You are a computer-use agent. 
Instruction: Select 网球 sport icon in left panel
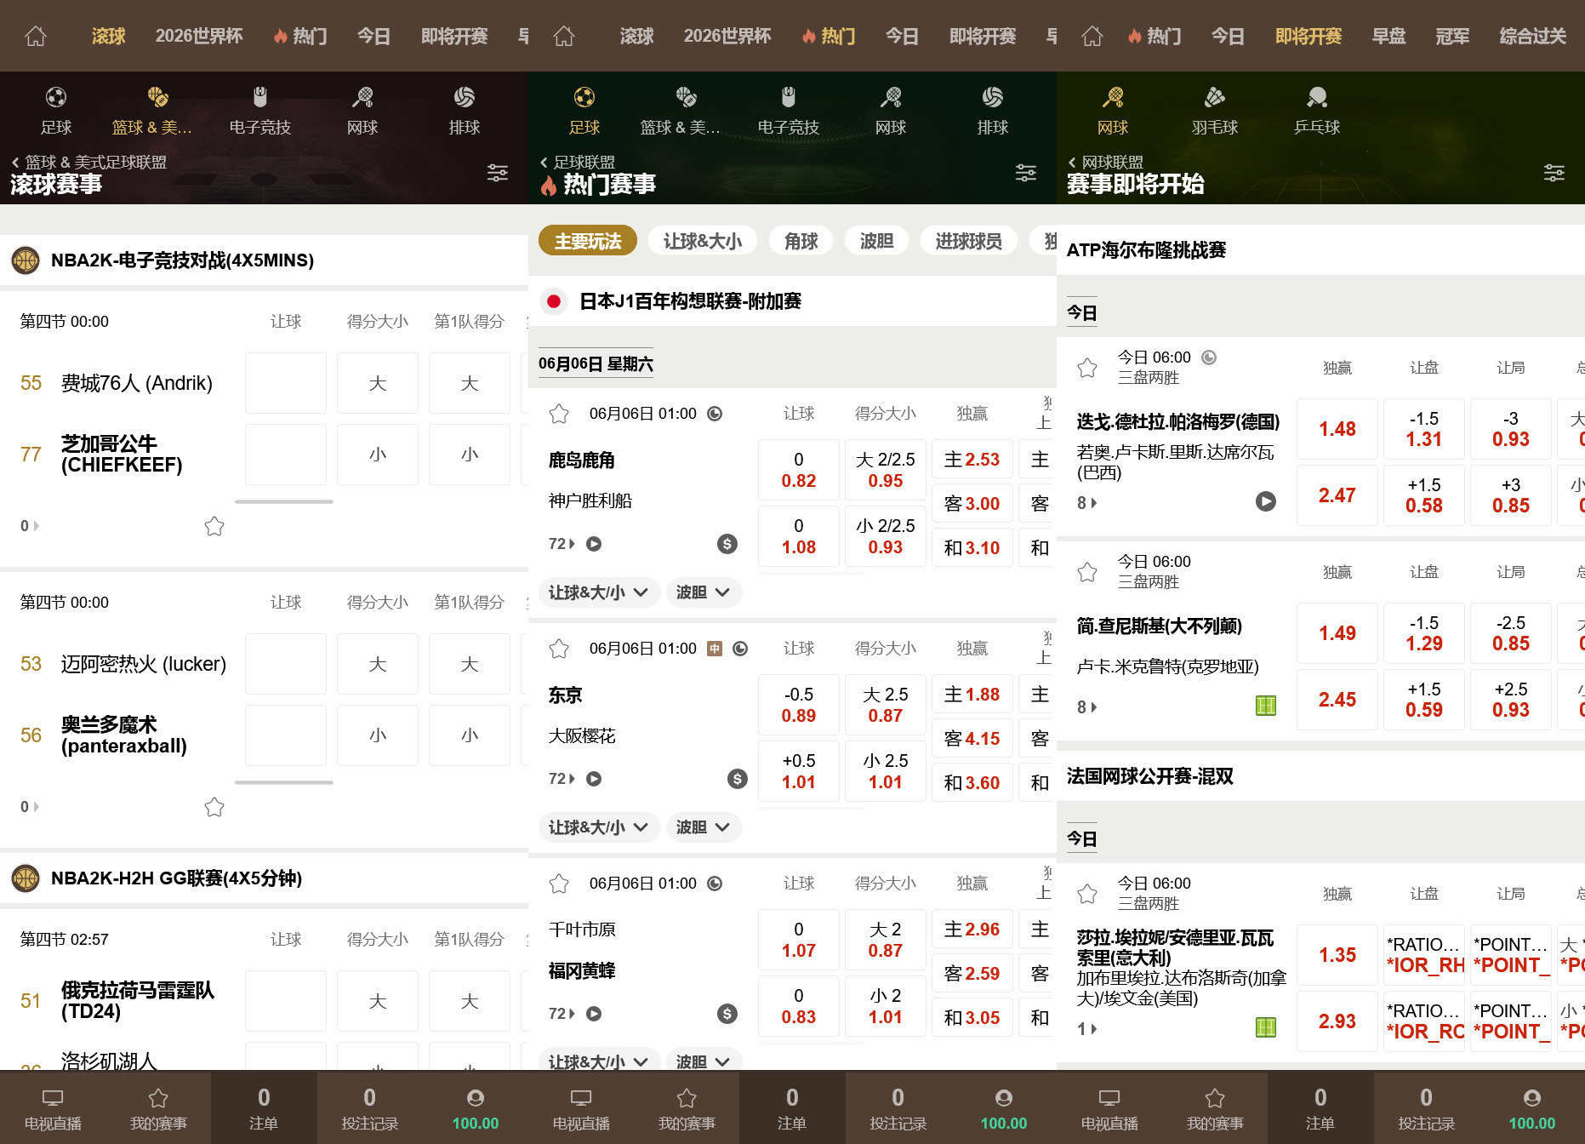pos(362,111)
